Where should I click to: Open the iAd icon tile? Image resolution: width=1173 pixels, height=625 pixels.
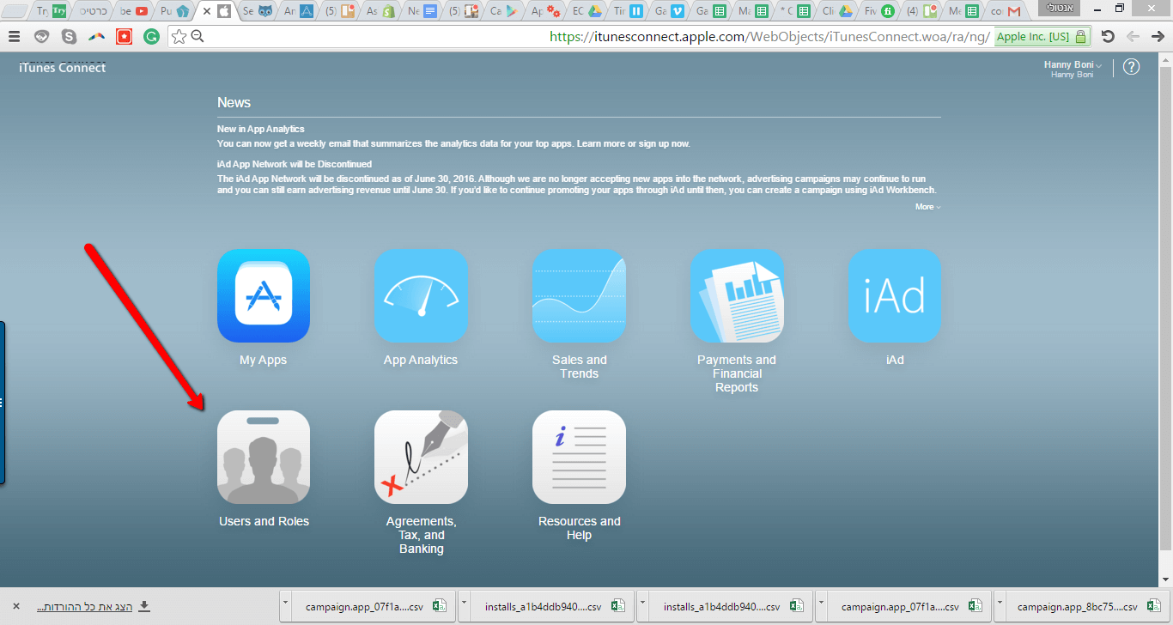tap(895, 295)
